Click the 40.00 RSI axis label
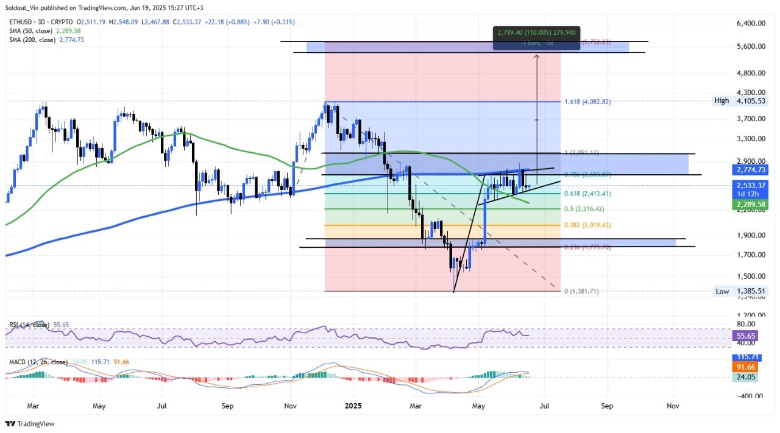 coord(745,344)
